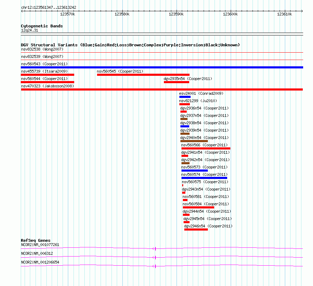Click the red bar under nsv560544
This screenshot has width=313, height=286.
[47, 82]
